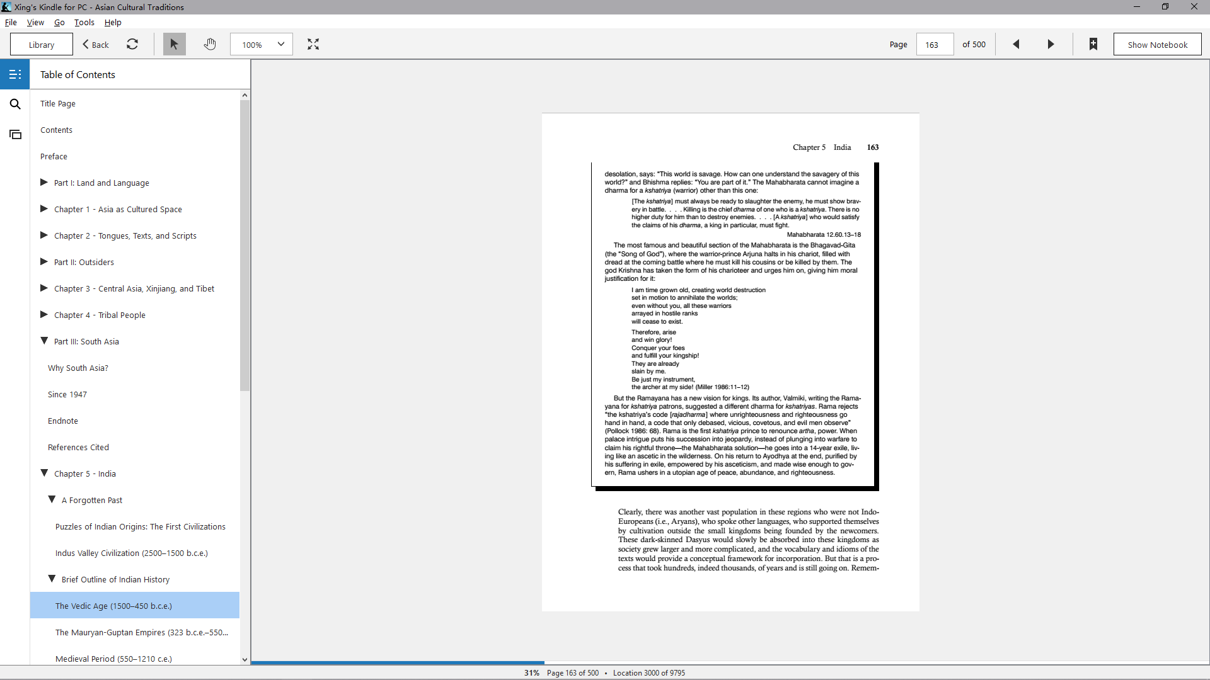Click 'Location 3000 of 9795' in status bar
Screen dimensions: 1210x680
click(649, 673)
